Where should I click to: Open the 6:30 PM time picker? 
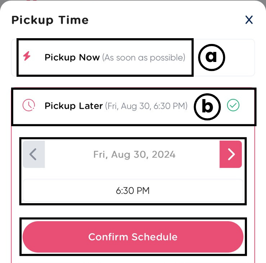(133, 191)
